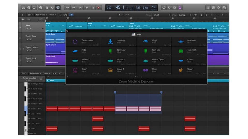Select the Crash drum pad
Image resolution: width=248 pixels, height=139 pixels.
tap(189, 61)
